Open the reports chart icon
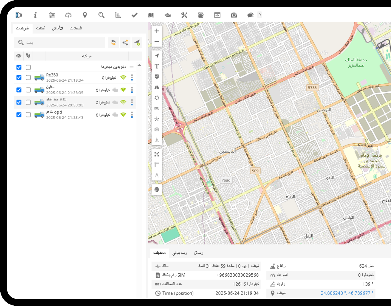391x306 pixels. point(118,15)
